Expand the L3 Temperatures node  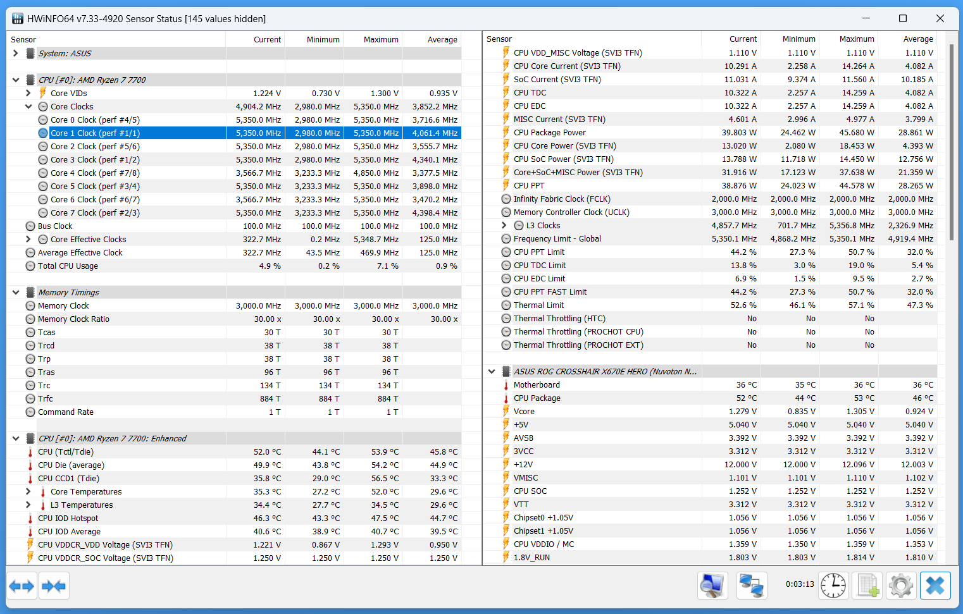coord(28,505)
